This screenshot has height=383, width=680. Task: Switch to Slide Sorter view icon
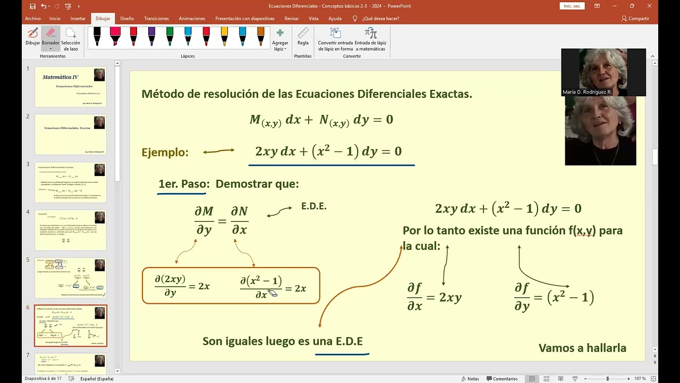(547, 379)
